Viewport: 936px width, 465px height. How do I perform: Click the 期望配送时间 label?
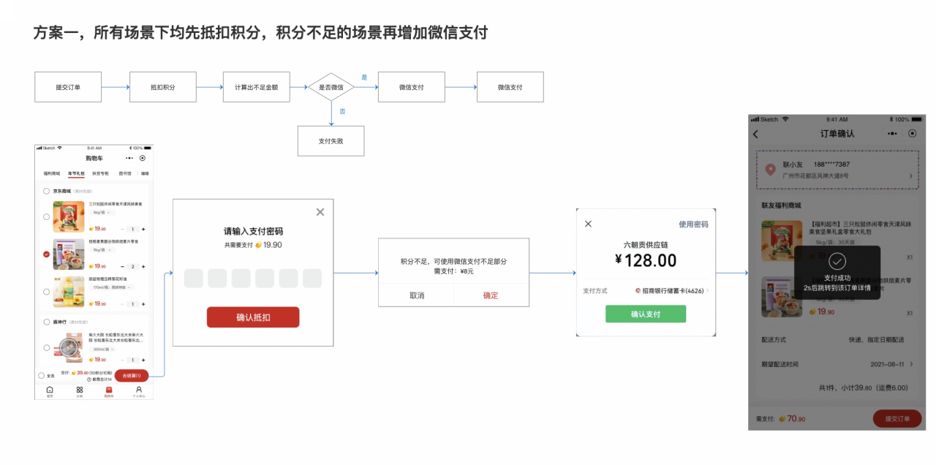point(780,364)
